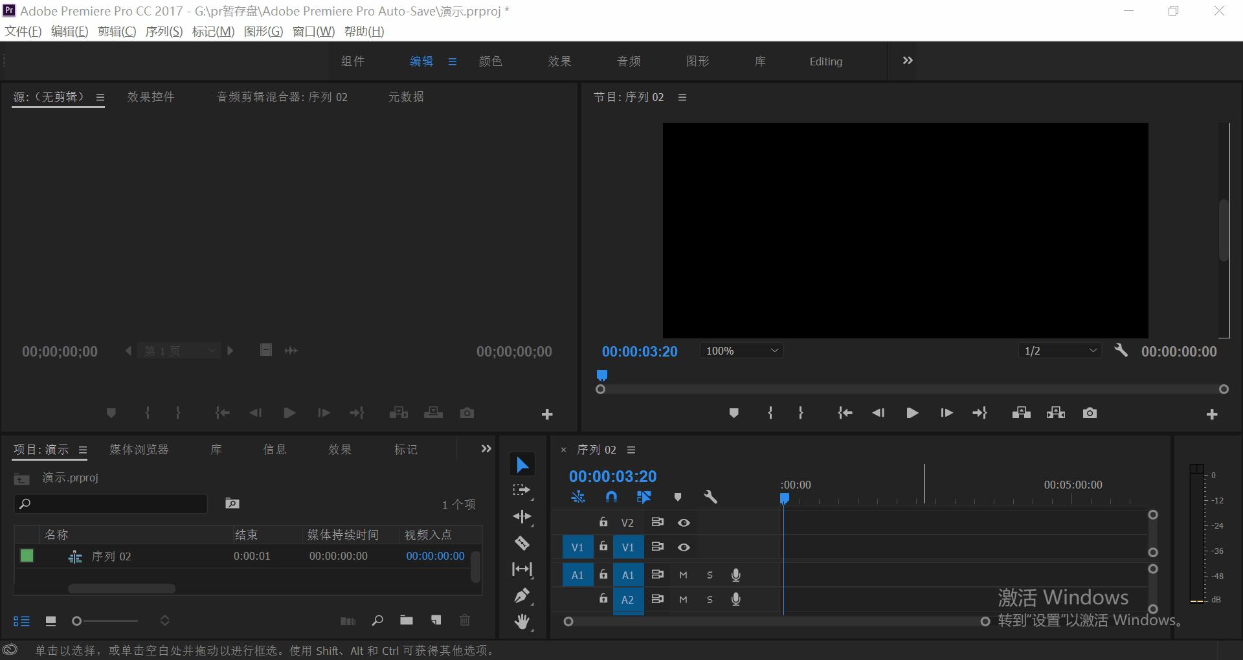Select the Pen tool
1243x660 pixels.
(x=522, y=595)
